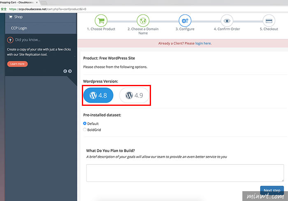
Task: Click the Learn more button
Action: (17, 64)
